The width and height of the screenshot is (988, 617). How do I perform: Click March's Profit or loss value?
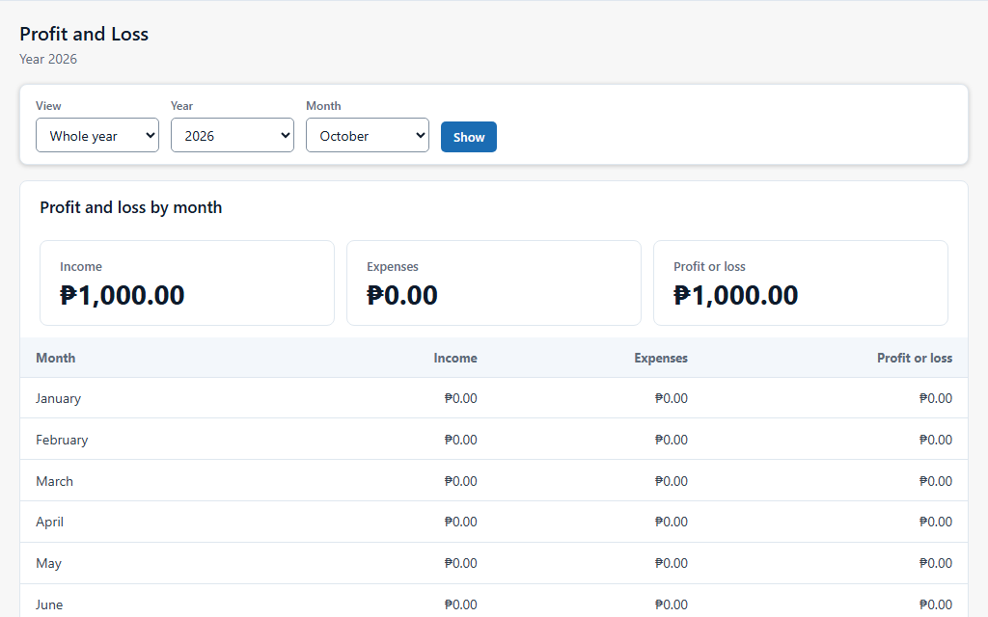click(x=936, y=482)
